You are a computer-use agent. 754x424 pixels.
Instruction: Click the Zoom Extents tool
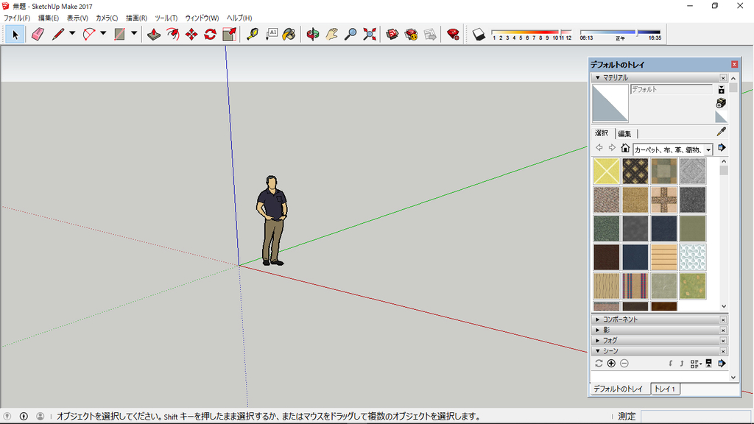point(370,35)
